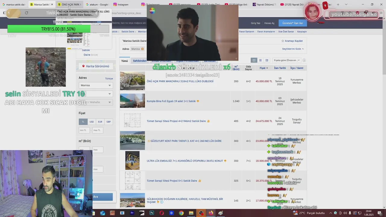Switch to the Tümü listings tab

125,61
